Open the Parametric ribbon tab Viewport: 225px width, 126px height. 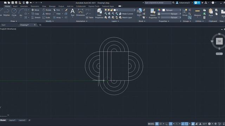[x=35, y=6]
